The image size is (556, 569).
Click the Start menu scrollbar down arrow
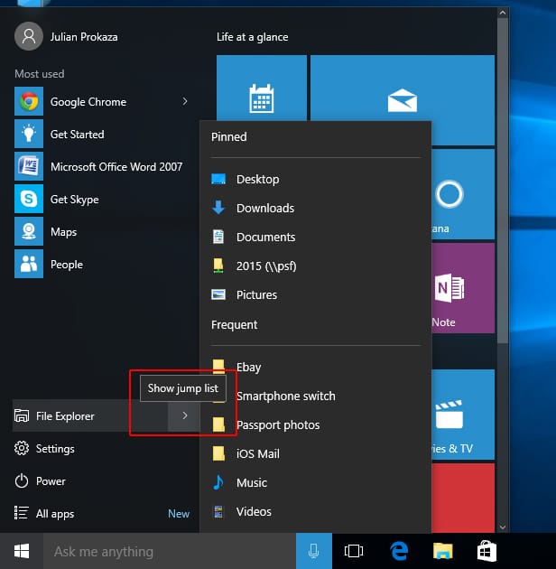click(x=503, y=527)
